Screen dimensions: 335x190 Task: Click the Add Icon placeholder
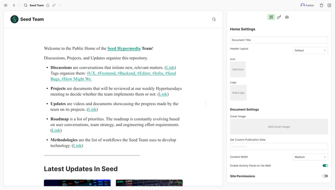[x=238, y=70]
